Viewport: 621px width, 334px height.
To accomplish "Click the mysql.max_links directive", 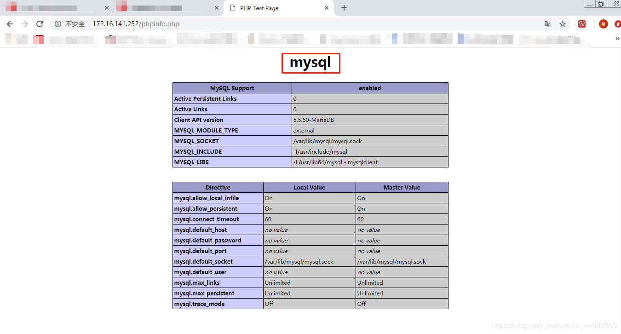I will [197, 282].
